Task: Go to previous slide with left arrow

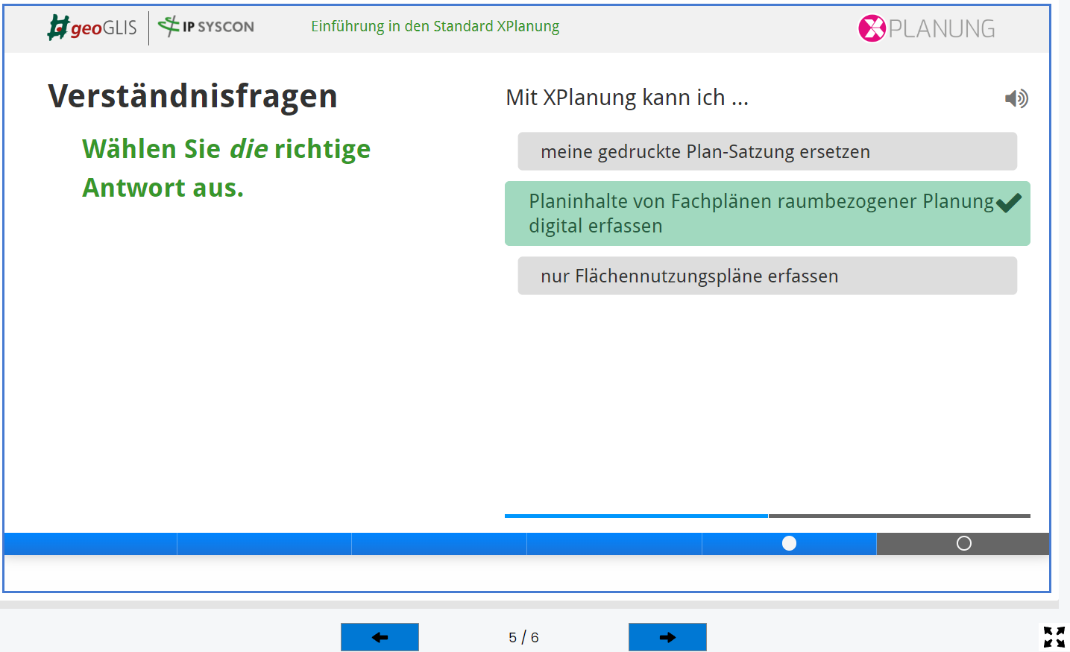Action: [380, 637]
